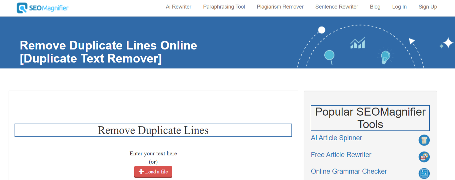Click the SEOMagnifier logo
Image resolution: width=455 pixels, height=180 pixels.
[43, 8]
